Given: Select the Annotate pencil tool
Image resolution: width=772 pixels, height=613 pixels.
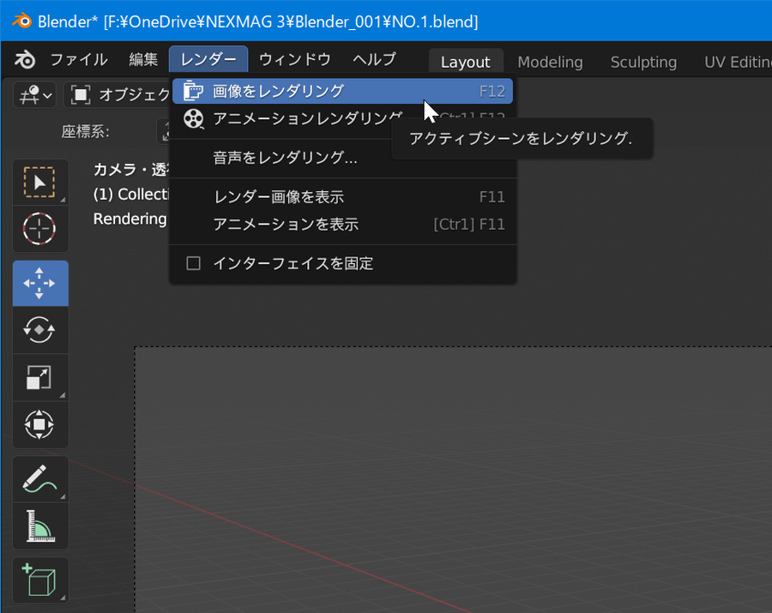Looking at the screenshot, I should coord(39,479).
